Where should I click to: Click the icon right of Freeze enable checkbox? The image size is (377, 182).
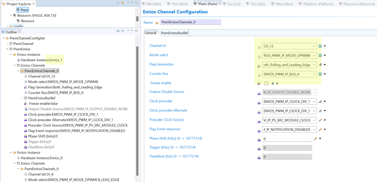272,83
